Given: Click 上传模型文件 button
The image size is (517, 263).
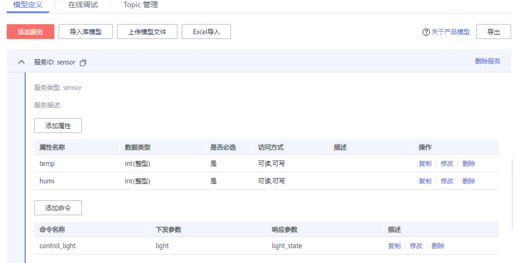Looking at the screenshot, I should [x=147, y=32].
